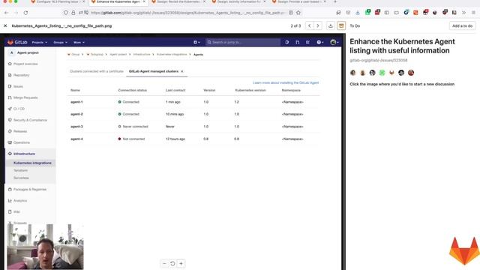
Task: Open the More dropdown in navbar
Action: [79, 43]
